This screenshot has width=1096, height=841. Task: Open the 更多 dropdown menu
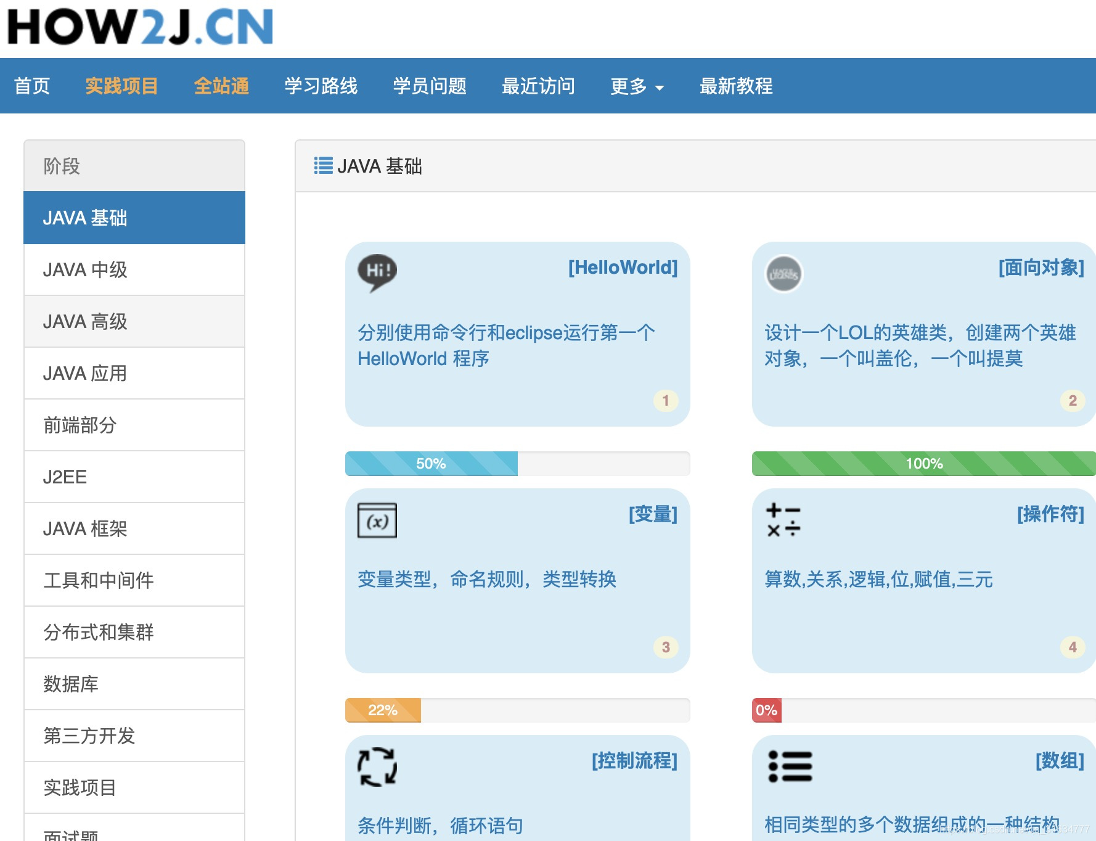click(637, 86)
